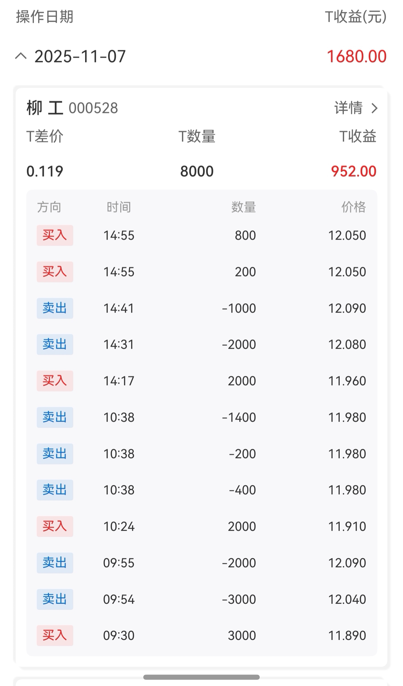Tap the 价格 column header

pos(353,207)
